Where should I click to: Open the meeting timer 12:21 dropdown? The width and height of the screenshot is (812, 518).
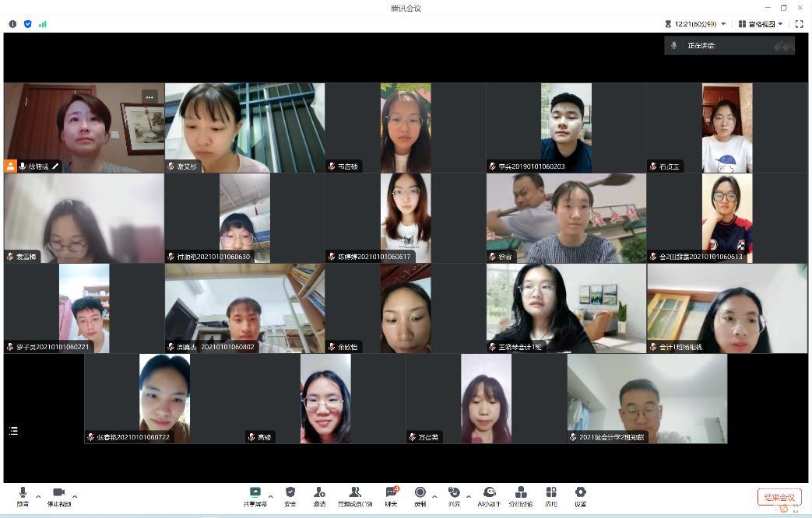coord(695,24)
